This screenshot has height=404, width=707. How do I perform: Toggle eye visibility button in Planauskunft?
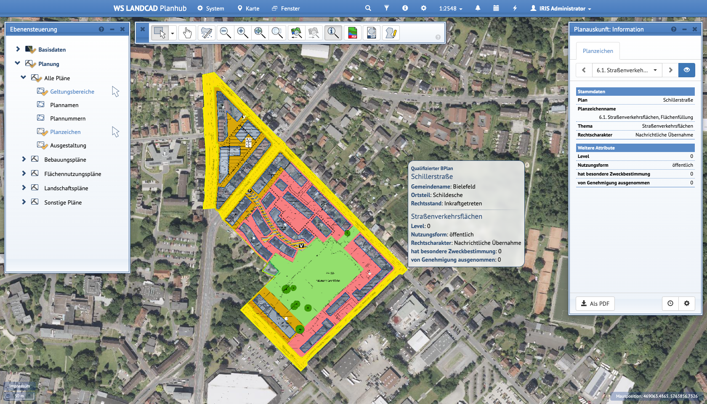pyautogui.click(x=686, y=70)
